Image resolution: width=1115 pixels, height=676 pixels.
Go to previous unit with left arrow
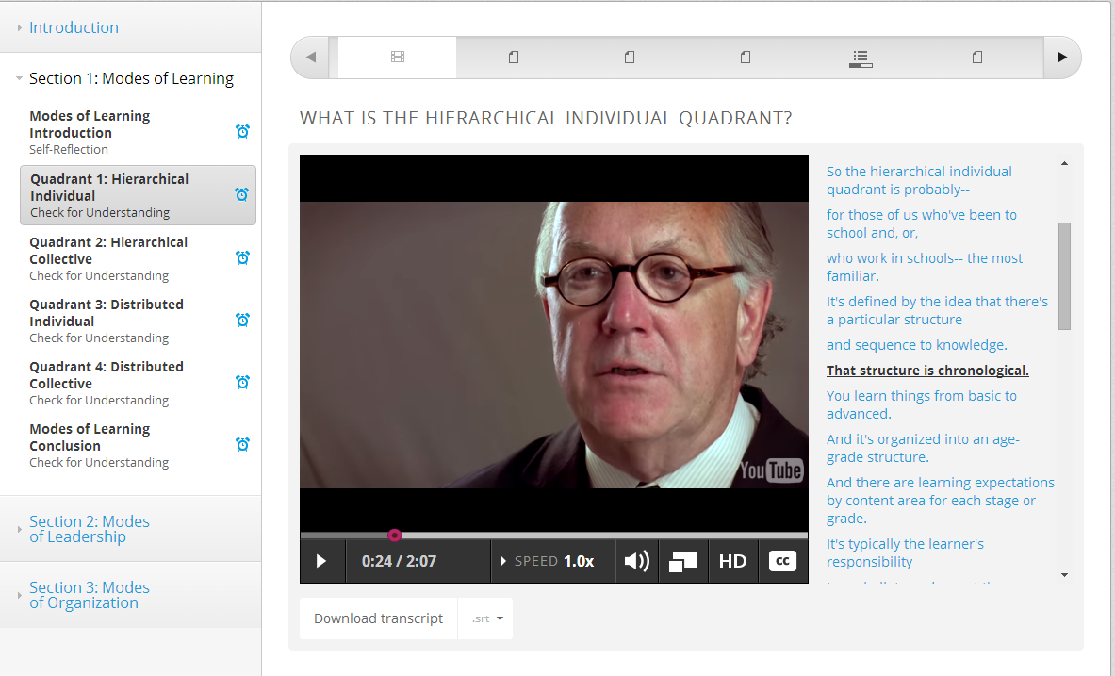[x=311, y=58]
